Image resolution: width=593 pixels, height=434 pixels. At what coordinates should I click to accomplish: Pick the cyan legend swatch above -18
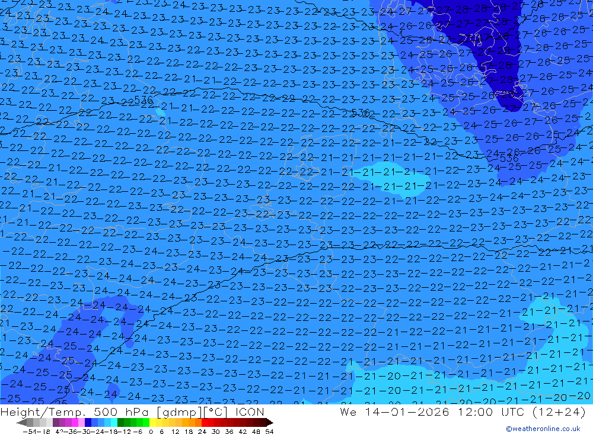point(114,422)
